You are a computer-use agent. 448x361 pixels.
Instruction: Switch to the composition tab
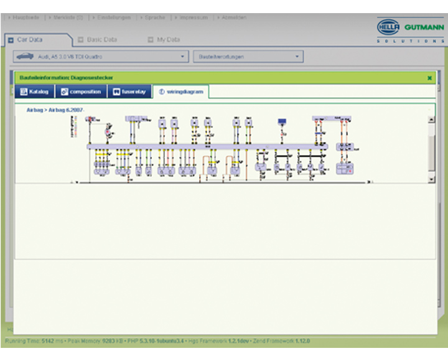[x=81, y=91]
